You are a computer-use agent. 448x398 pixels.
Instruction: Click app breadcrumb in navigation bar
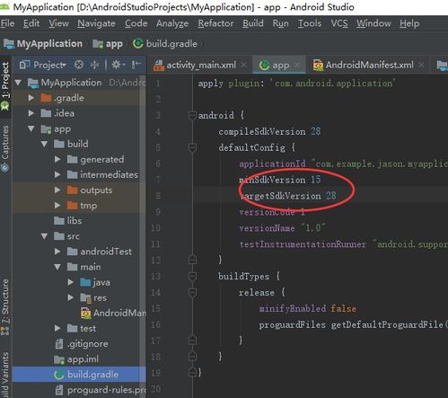pos(108,44)
